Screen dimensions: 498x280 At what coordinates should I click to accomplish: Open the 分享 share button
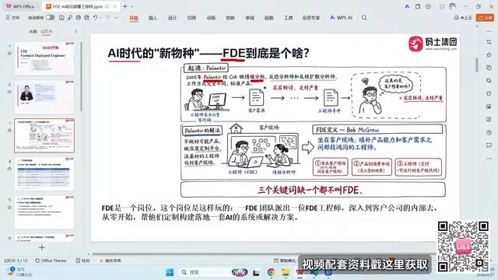(485, 18)
